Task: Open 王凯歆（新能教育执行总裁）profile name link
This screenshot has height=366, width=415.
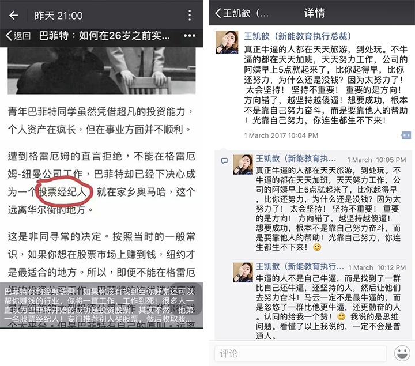Action: (x=298, y=36)
